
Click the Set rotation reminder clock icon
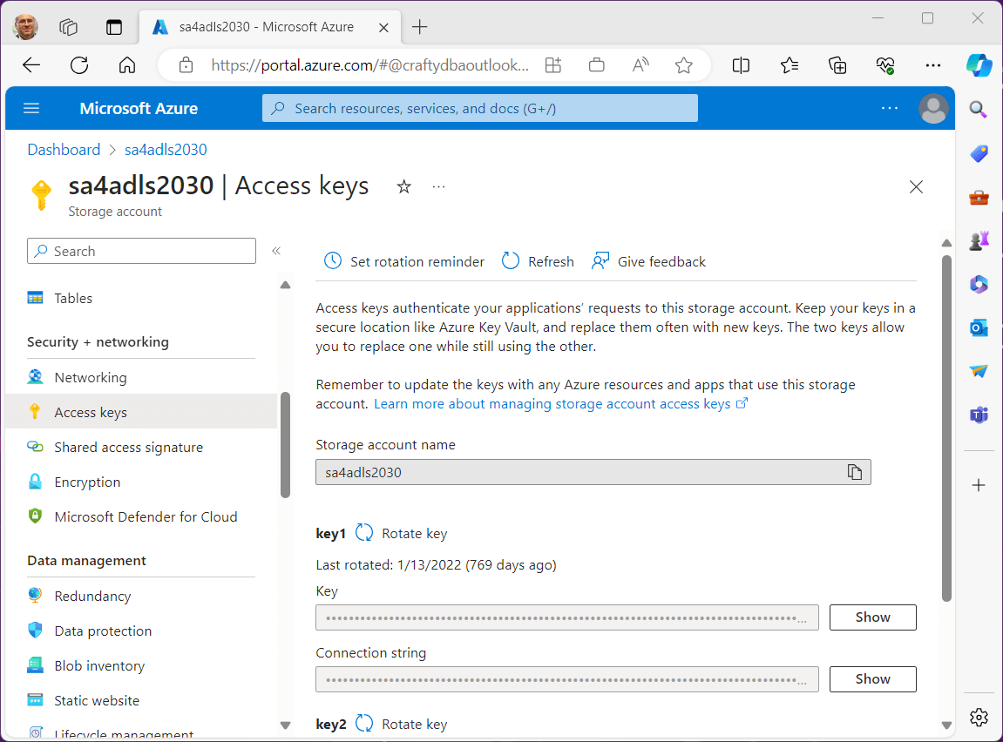point(333,261)
